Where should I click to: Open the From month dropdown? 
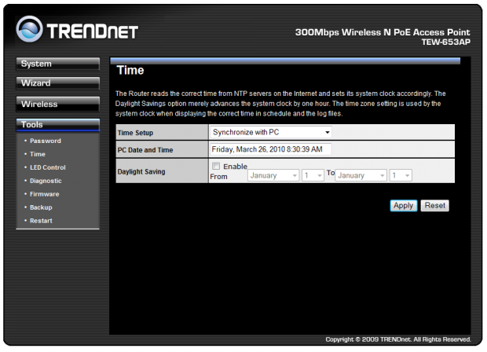[273, 175]
